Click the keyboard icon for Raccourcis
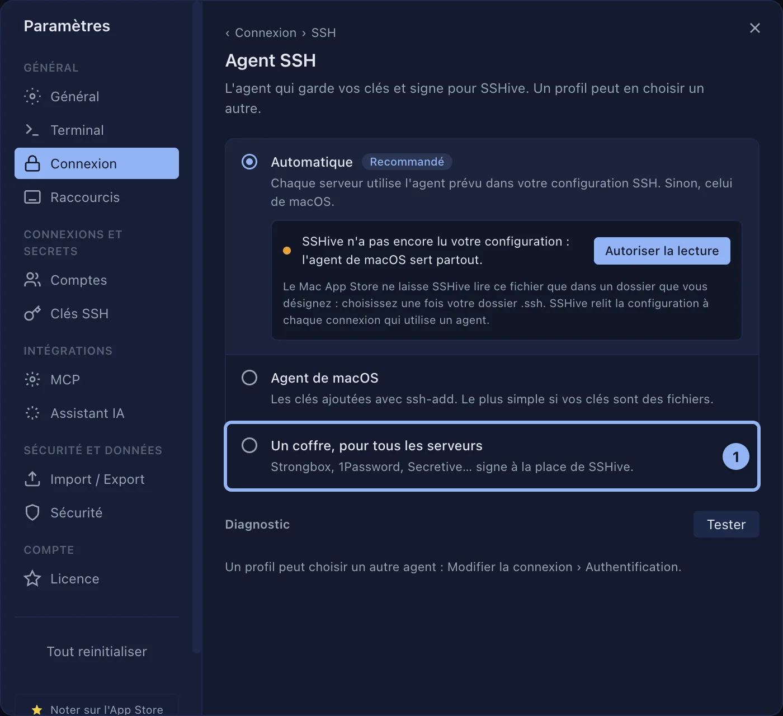 32,197
